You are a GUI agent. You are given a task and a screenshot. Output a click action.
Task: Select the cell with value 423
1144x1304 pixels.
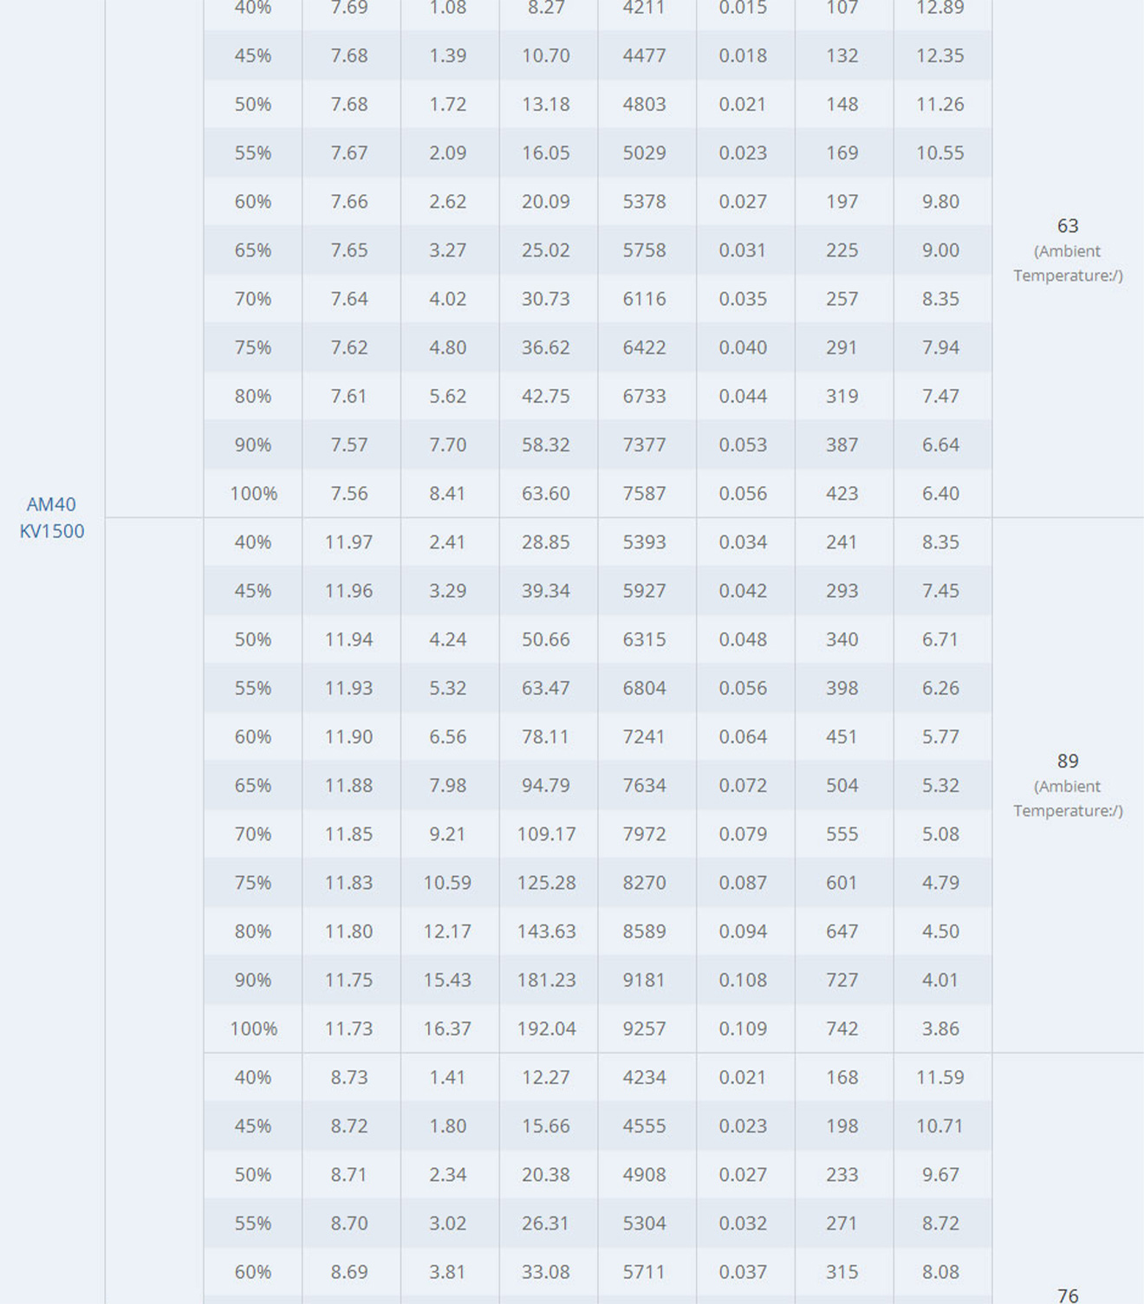(x=842, y=493)
